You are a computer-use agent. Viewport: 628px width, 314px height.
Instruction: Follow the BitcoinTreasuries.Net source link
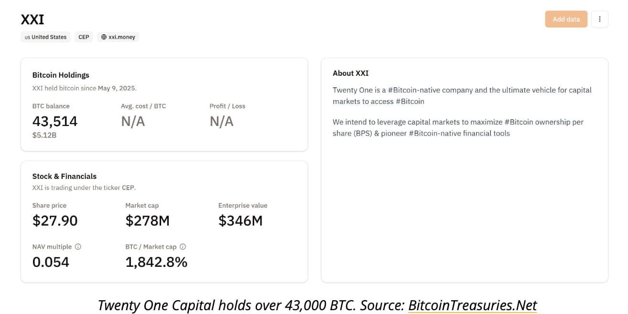click(x=472, y=305)
